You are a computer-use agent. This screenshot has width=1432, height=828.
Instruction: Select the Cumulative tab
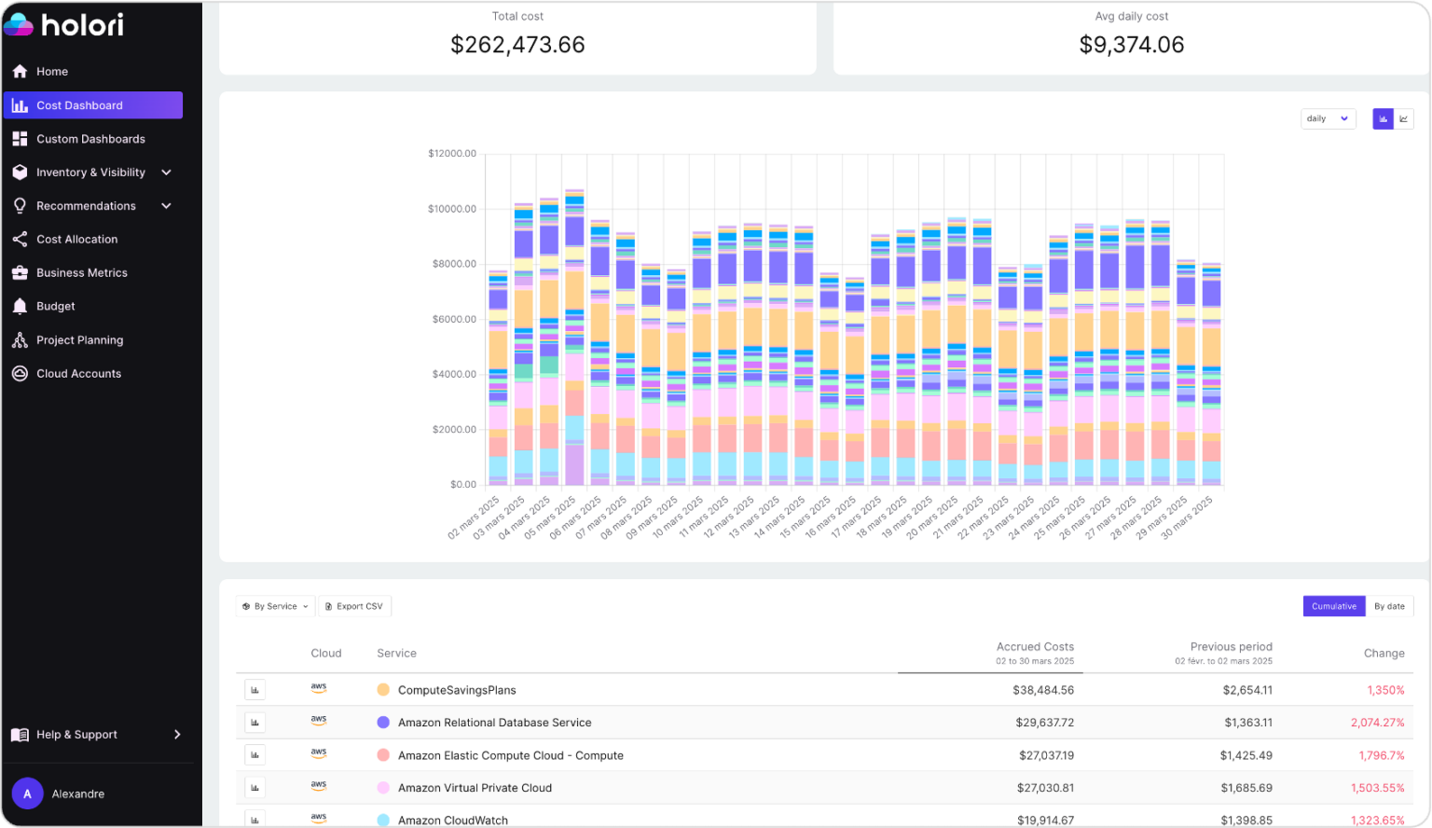(x=1333, y=606)
